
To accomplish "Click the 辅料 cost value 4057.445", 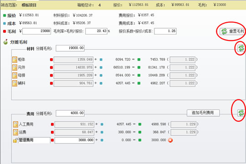I will click(123, 83).
